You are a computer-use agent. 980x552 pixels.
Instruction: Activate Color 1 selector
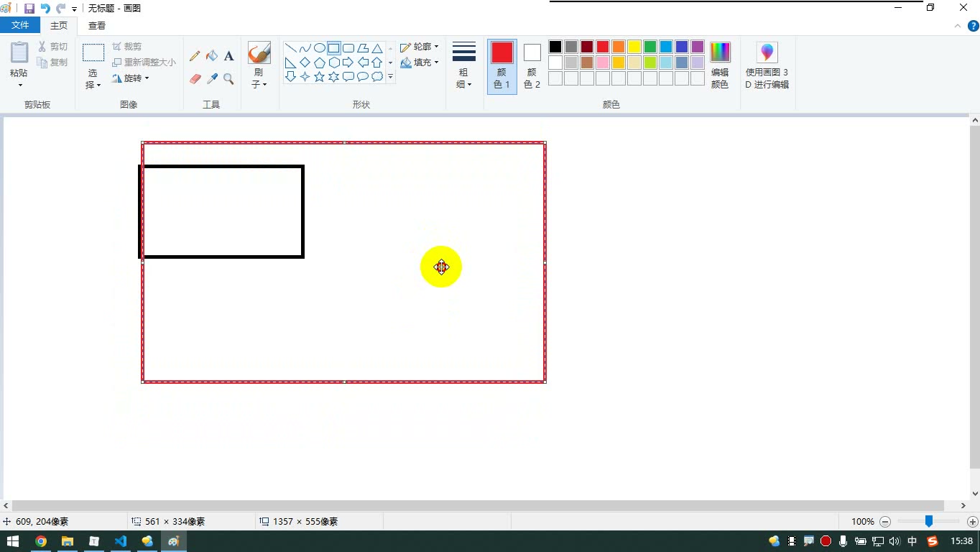click(502, 65)
